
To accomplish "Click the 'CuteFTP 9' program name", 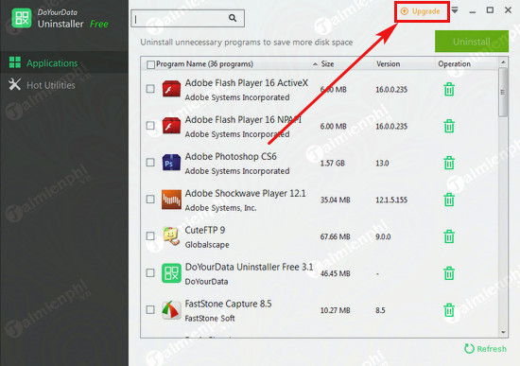I will (205, 230).
